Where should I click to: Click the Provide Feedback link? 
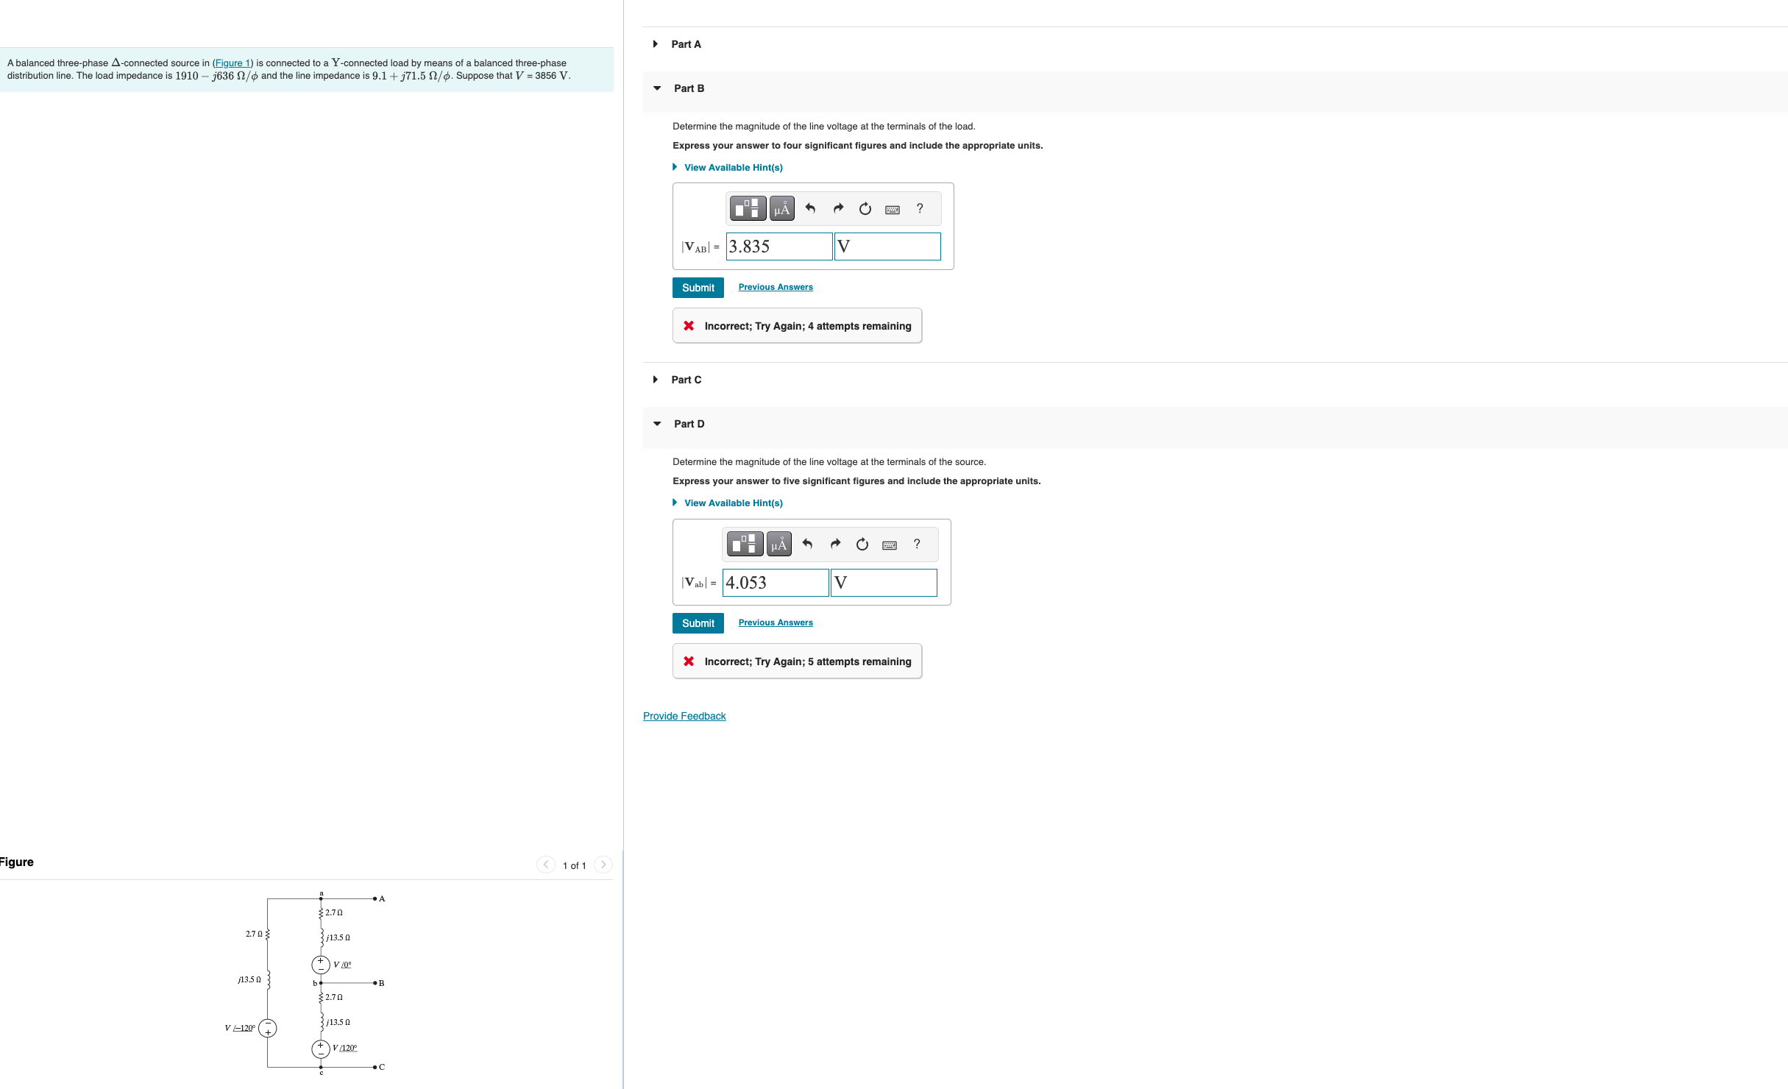(x=684, y=716)
